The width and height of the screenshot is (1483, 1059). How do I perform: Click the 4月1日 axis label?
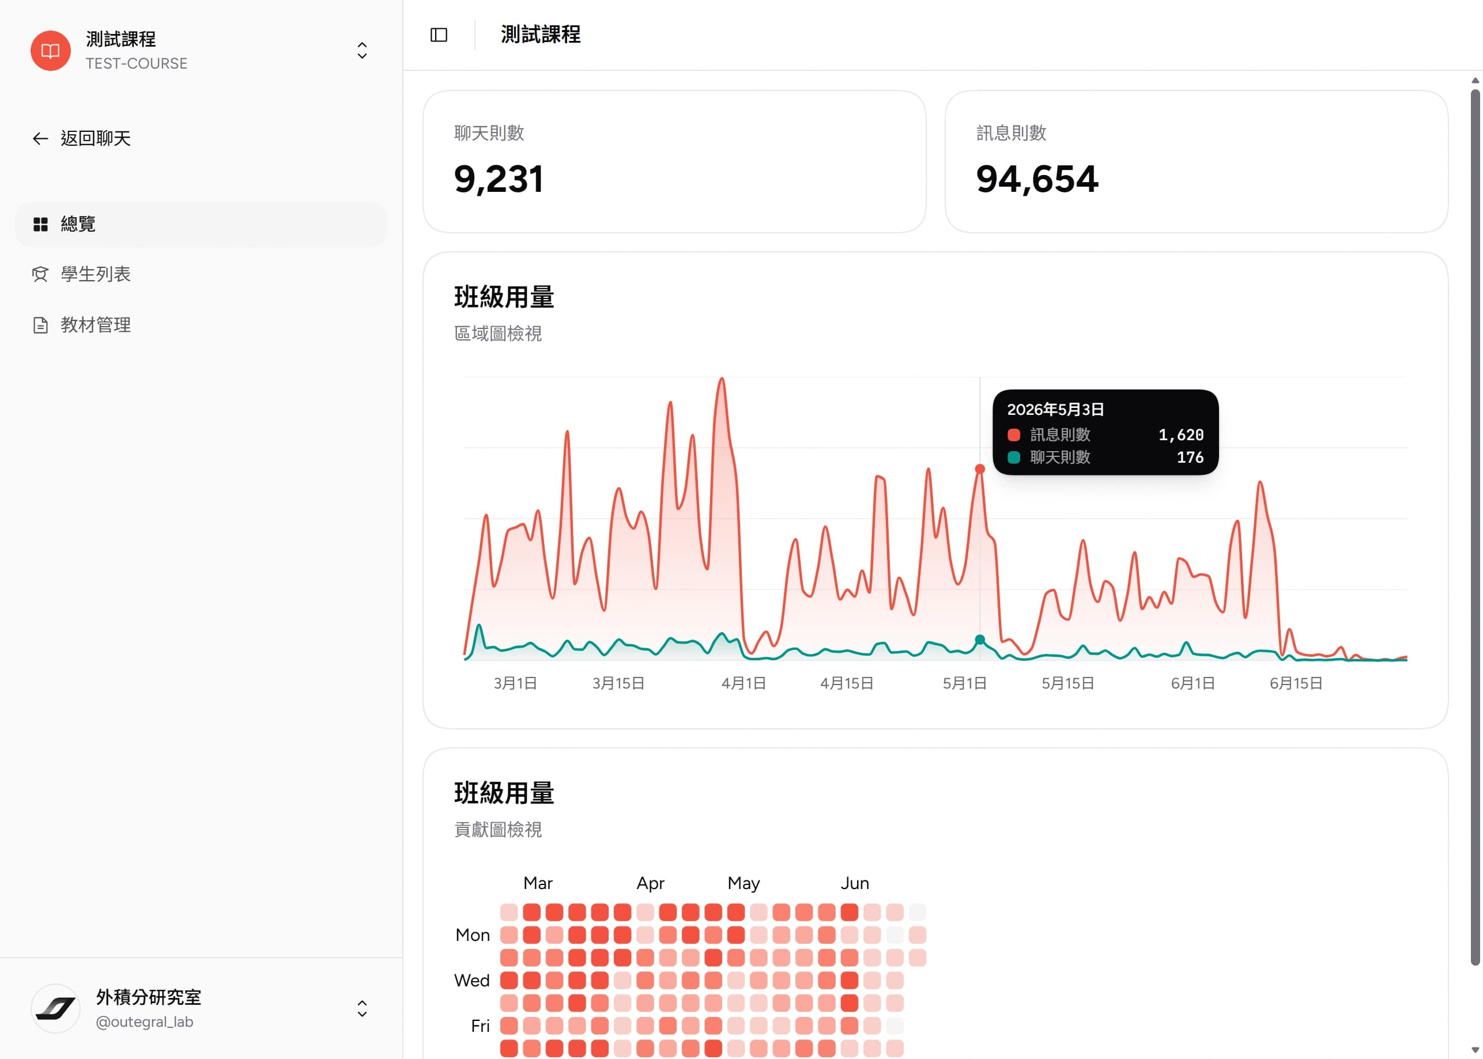point(744,683)
